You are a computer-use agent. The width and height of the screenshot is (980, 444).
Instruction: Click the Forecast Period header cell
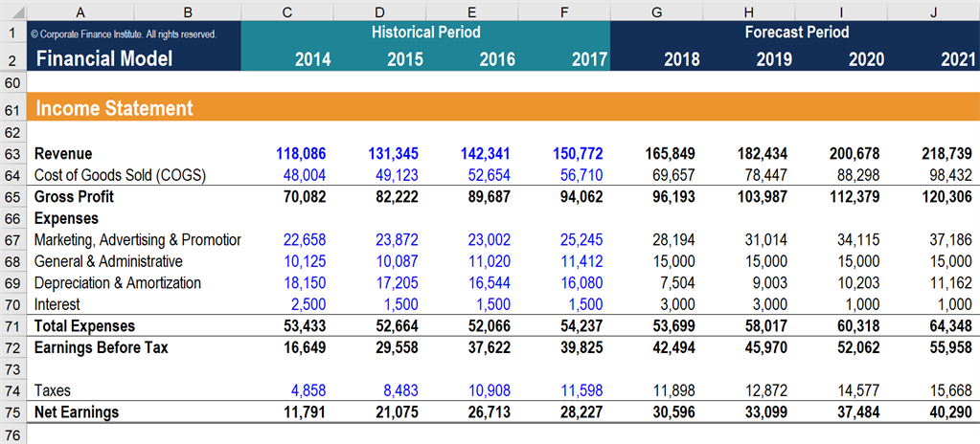[796, 33]
